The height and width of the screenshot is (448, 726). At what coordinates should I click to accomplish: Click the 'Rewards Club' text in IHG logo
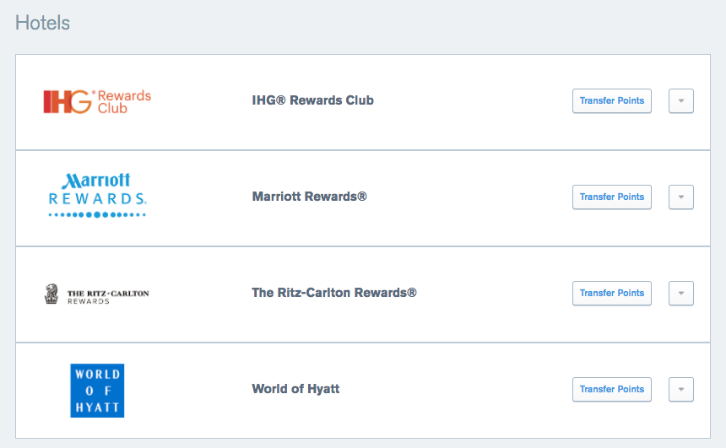[124, 102]
